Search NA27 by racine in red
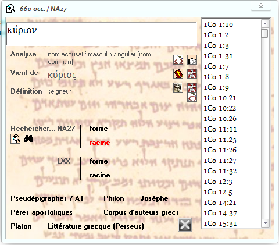 click(x=100, y=143)
